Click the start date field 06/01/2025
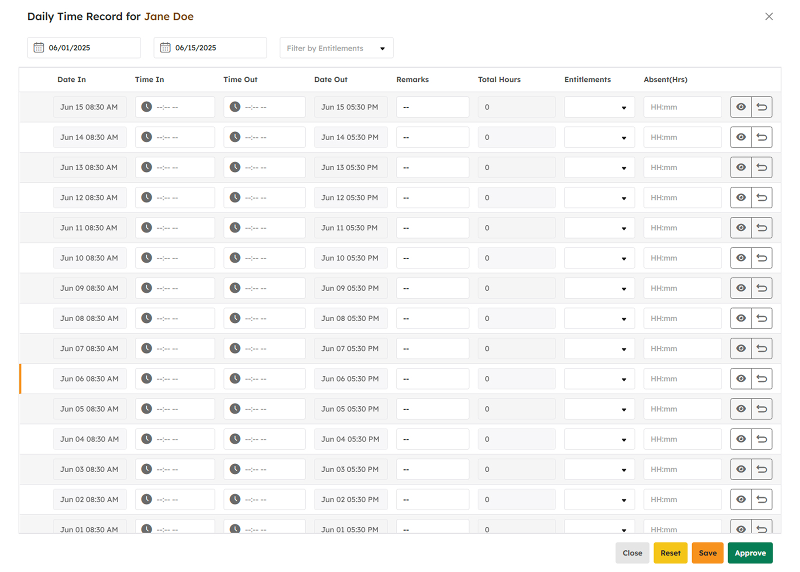 pyautogui.click(x=84, y=48)
